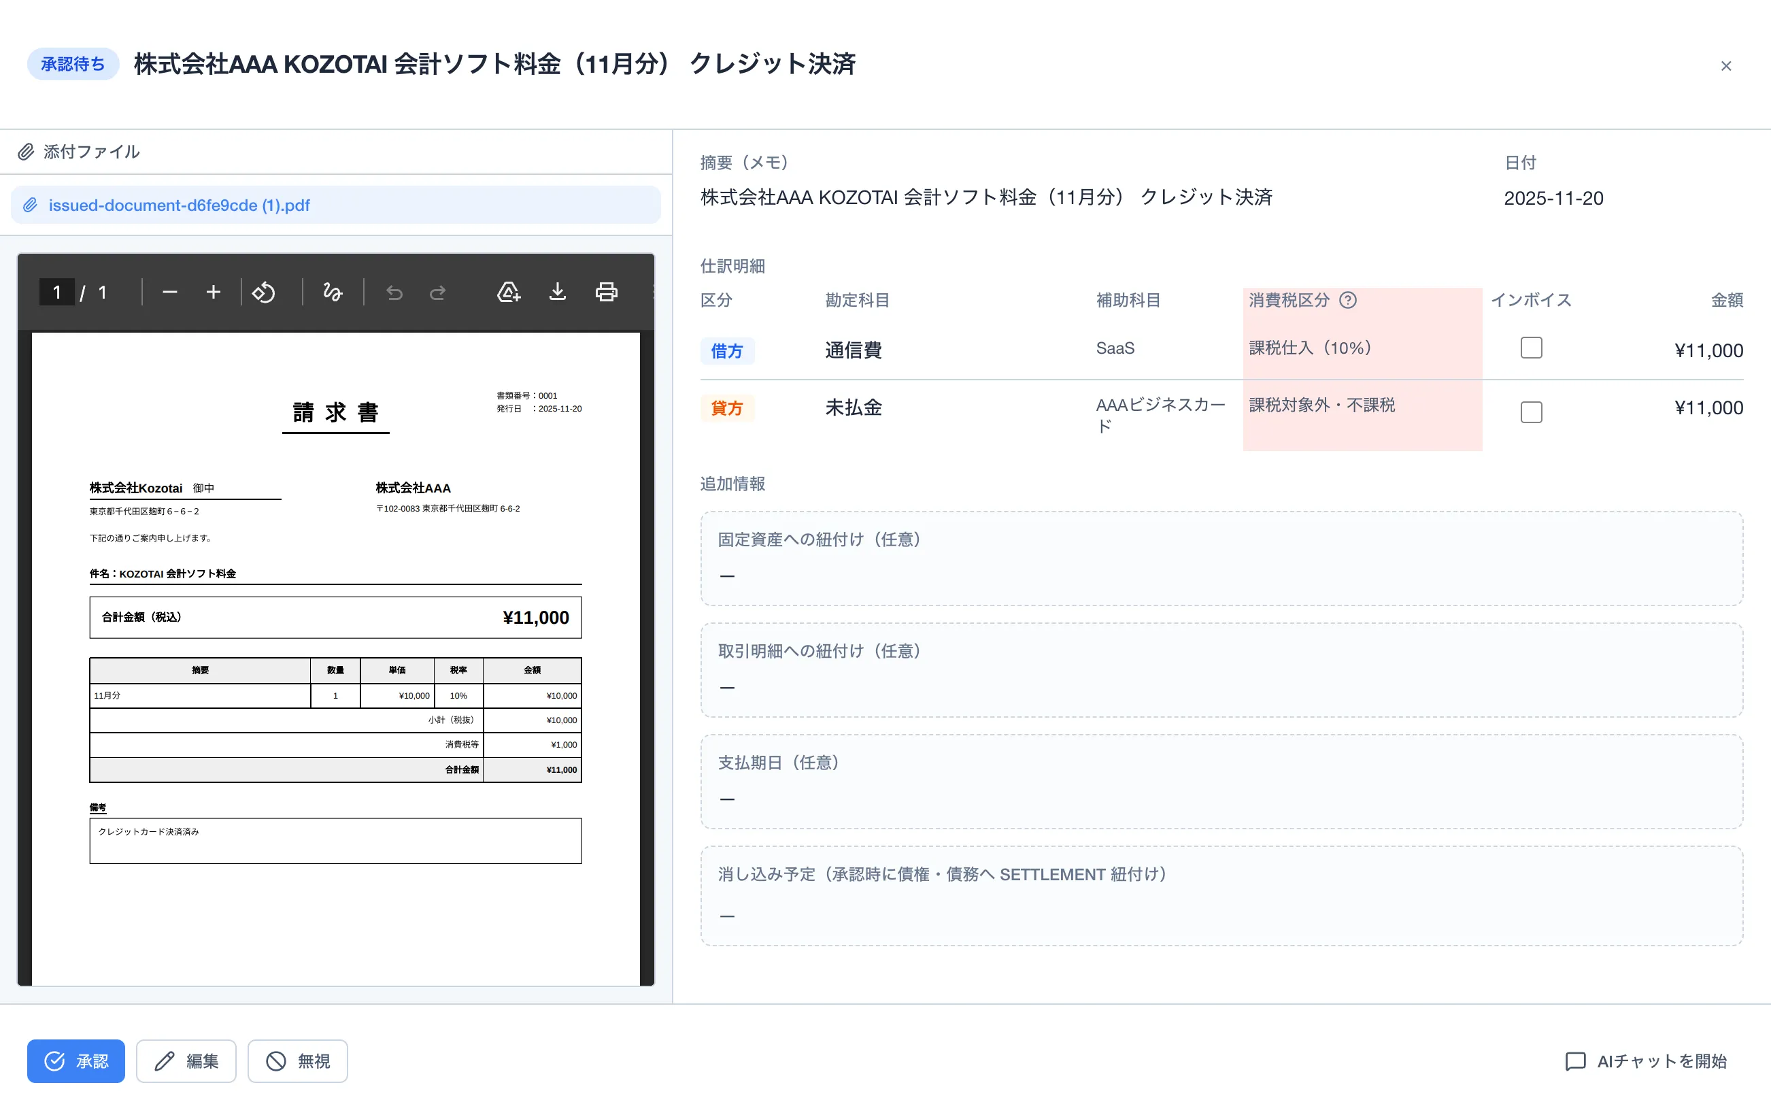The width and height of the screenshot is (1771, 1117).
Task: Open the 取引明細への紐付け section
Action: point(1221,670)
